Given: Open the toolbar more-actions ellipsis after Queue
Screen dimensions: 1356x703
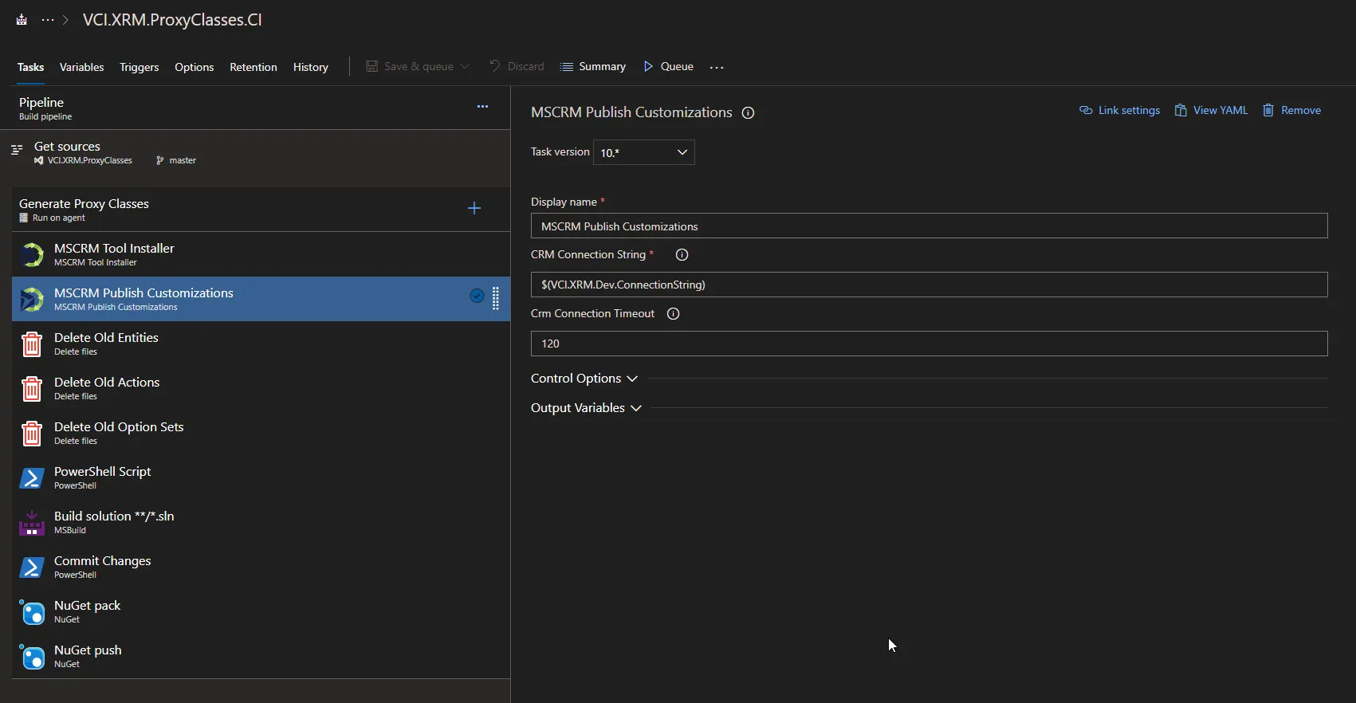Looking at the screenshot, I should pos(717,68).
